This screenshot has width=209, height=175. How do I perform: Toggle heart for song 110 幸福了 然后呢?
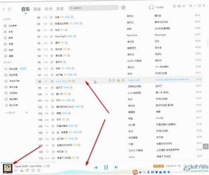[53, 158]
